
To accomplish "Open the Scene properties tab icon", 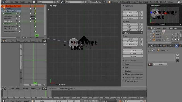I will (x=158, y=46).
